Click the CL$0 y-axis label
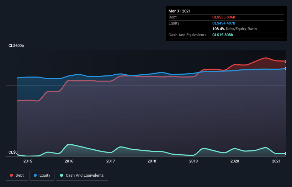 click(x=13, y=152)
